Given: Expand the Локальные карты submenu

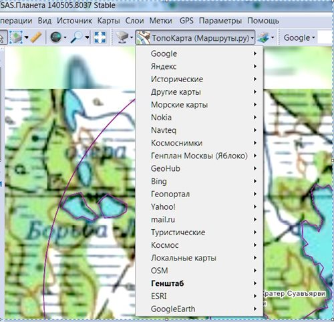Looking at the screenshot, I should coord(199,258).
